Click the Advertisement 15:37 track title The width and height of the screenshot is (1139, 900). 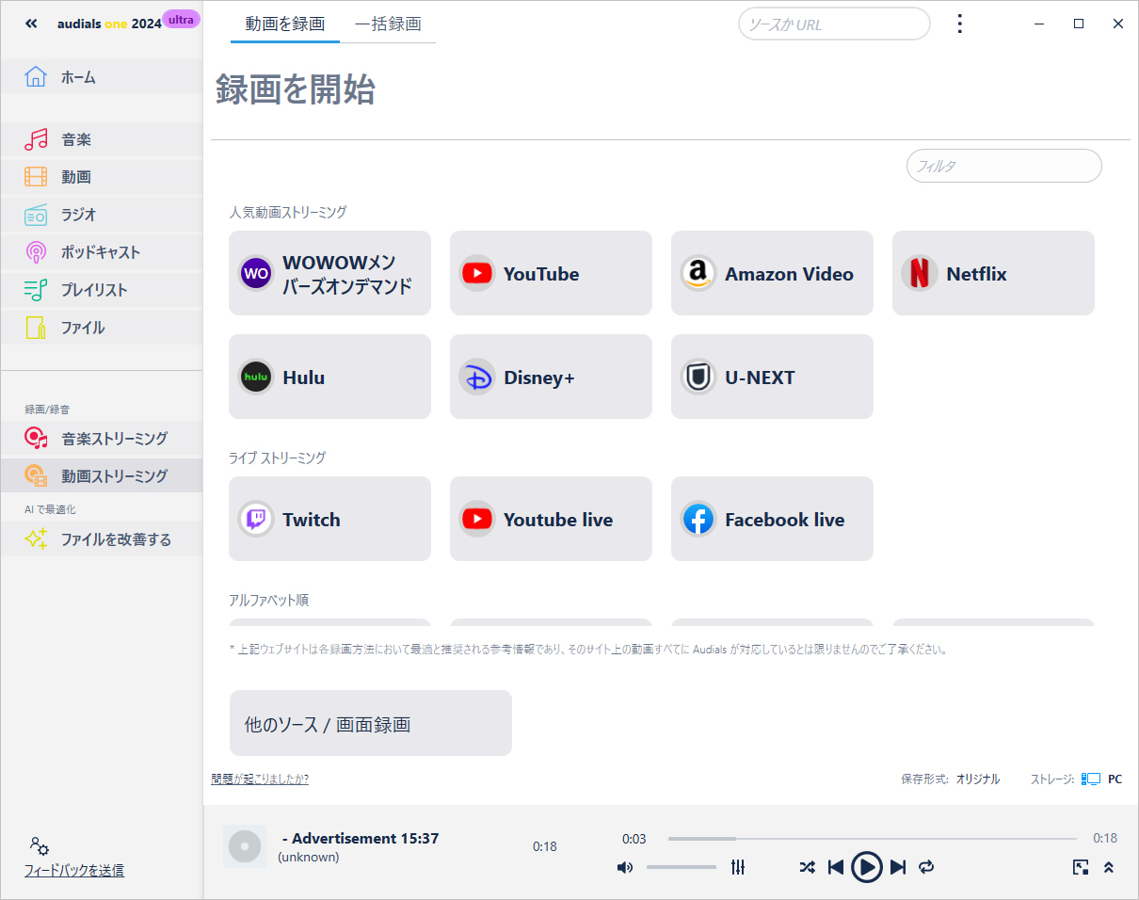coord(361,838)
